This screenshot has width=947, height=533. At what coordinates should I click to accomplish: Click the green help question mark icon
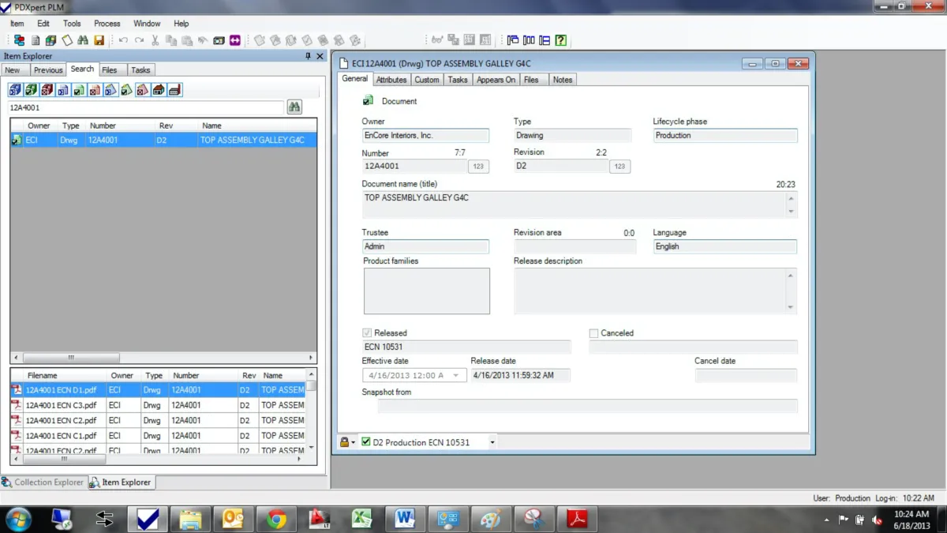[560, 40]
